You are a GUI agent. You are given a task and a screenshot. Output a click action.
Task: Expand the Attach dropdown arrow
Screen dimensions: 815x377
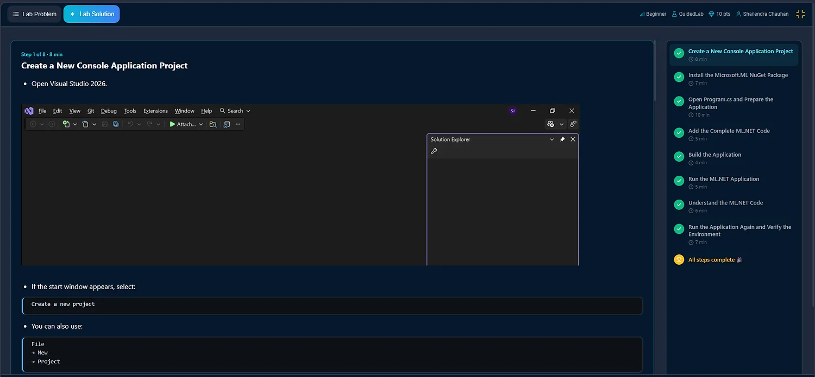point(201,124)
